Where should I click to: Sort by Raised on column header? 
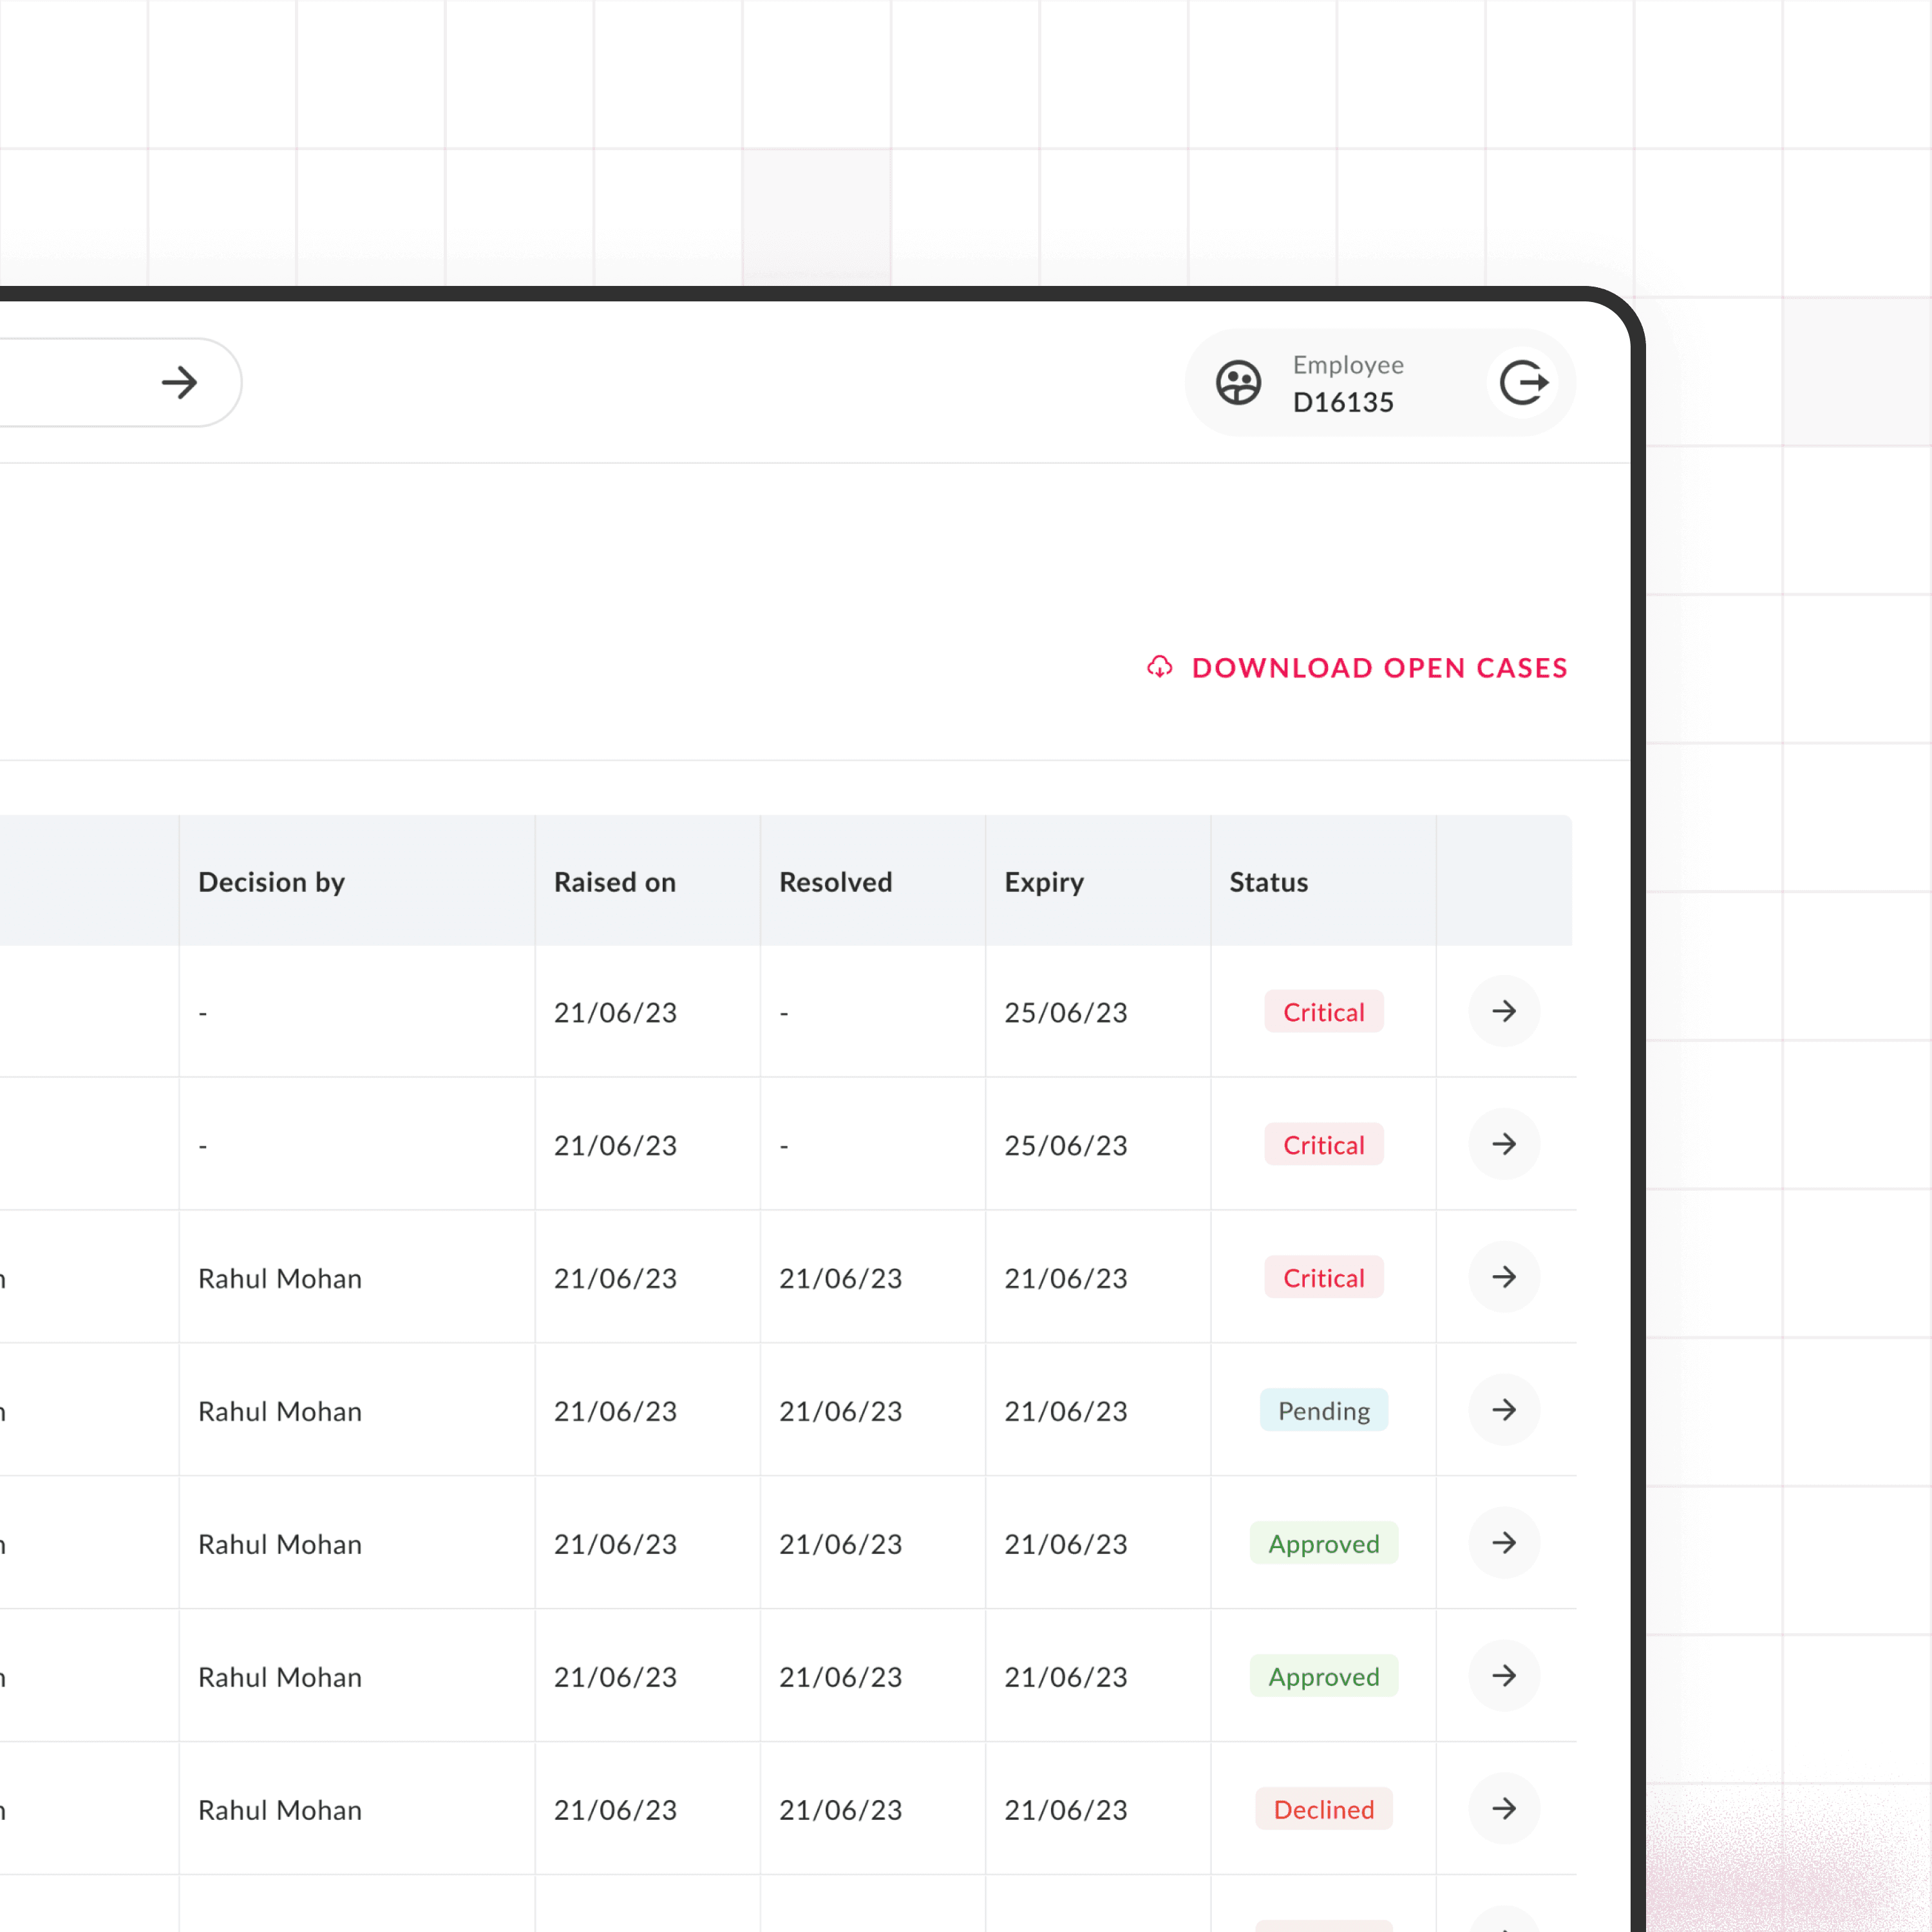(615, 882)
